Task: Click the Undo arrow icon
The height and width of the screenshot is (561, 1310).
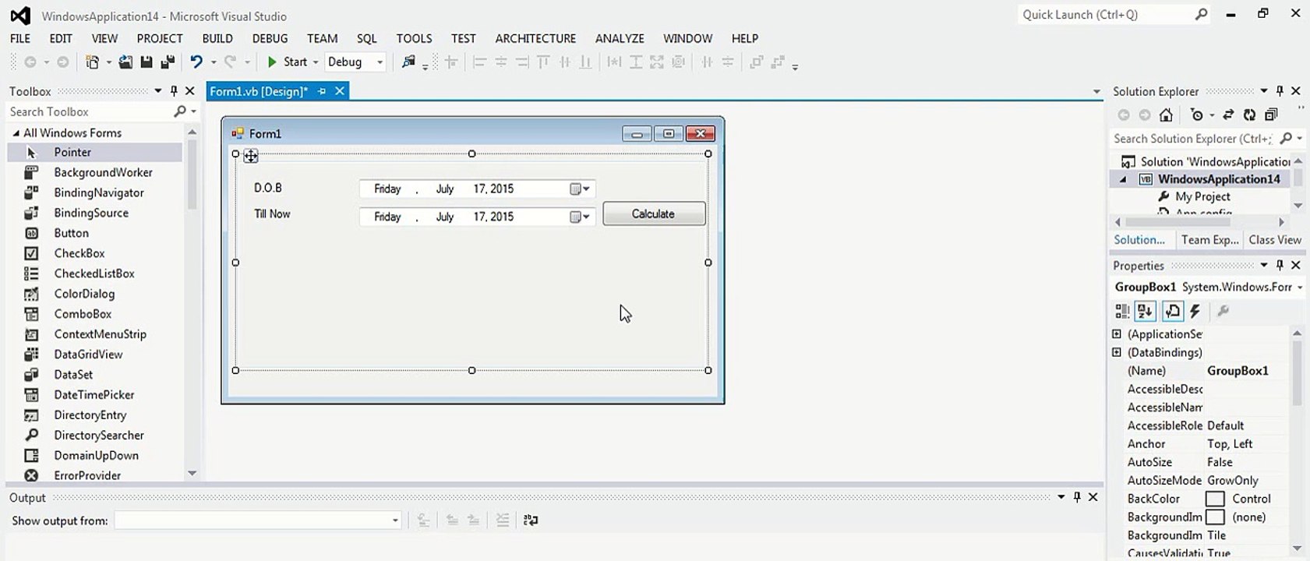Action: (x=196, y=62)
